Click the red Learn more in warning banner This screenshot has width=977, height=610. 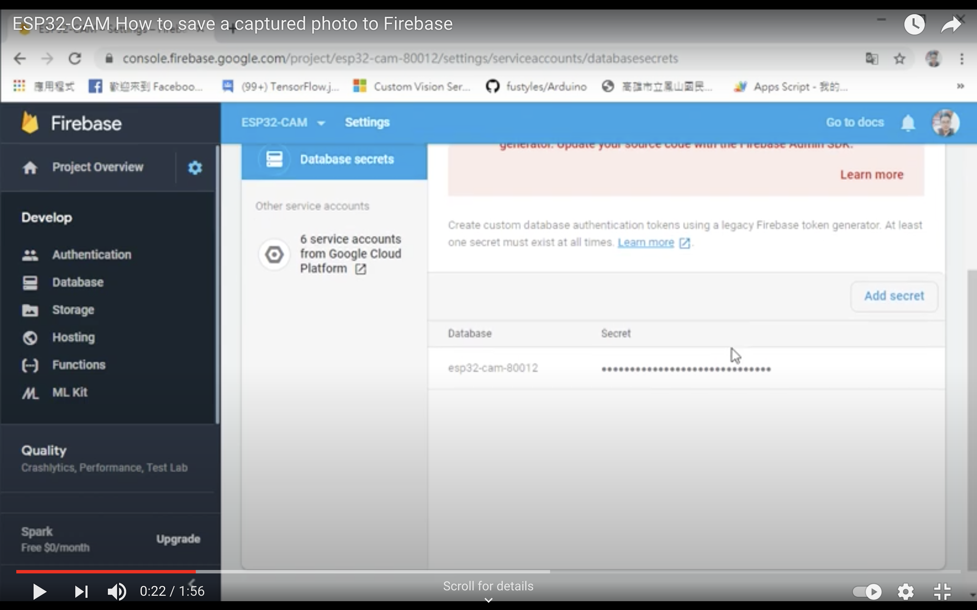pyautogui.click(x=871, y=175)
